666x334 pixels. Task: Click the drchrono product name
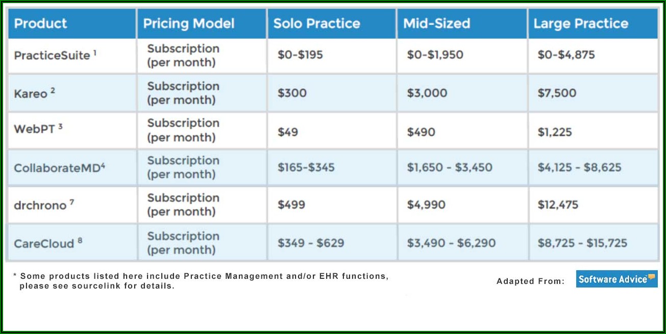tap(40, 205)
